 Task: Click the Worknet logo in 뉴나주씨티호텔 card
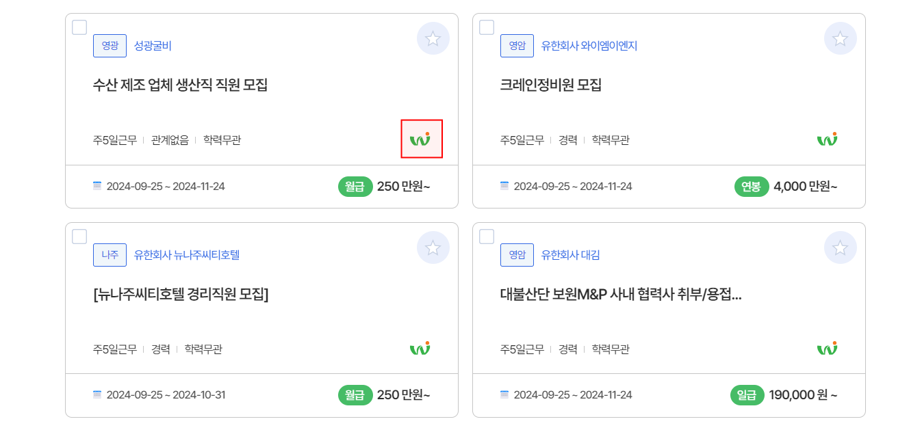[420, 348]
